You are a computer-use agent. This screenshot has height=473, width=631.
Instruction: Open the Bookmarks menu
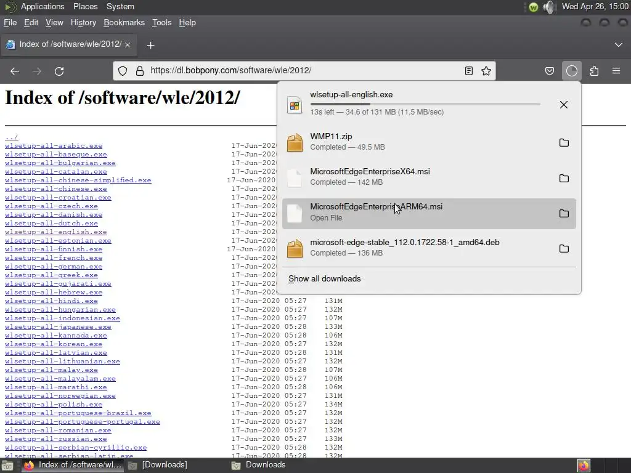(x=124, y=23)
